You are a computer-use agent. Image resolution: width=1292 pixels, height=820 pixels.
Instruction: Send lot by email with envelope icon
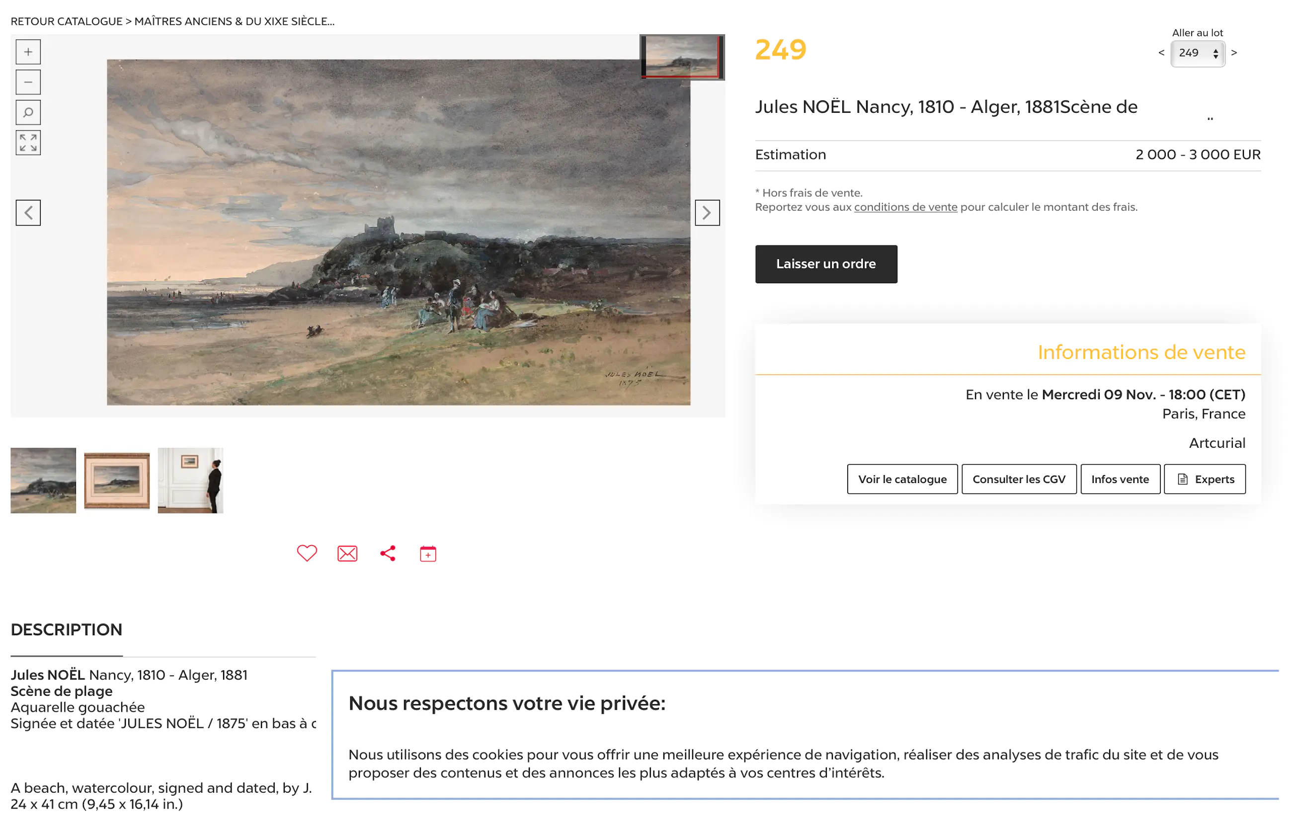(347, 553)
